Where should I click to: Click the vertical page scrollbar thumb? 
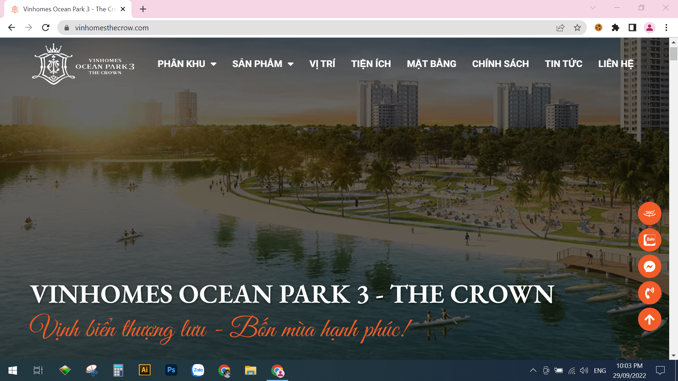point(673,54)
